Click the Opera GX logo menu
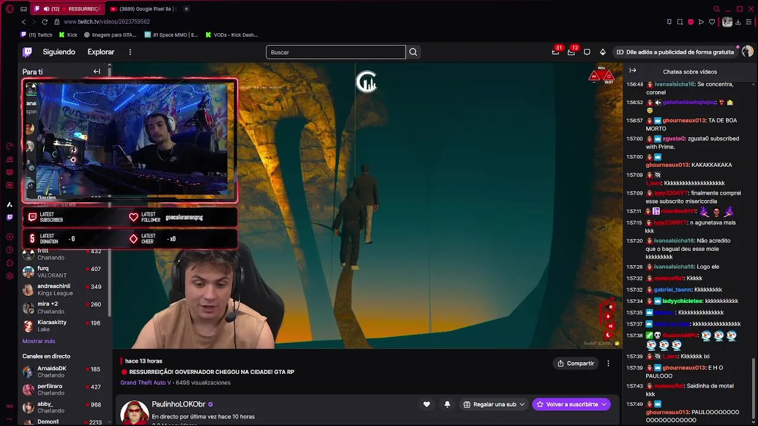This screenshot has width=758, height=426. (x=9, y=9)
